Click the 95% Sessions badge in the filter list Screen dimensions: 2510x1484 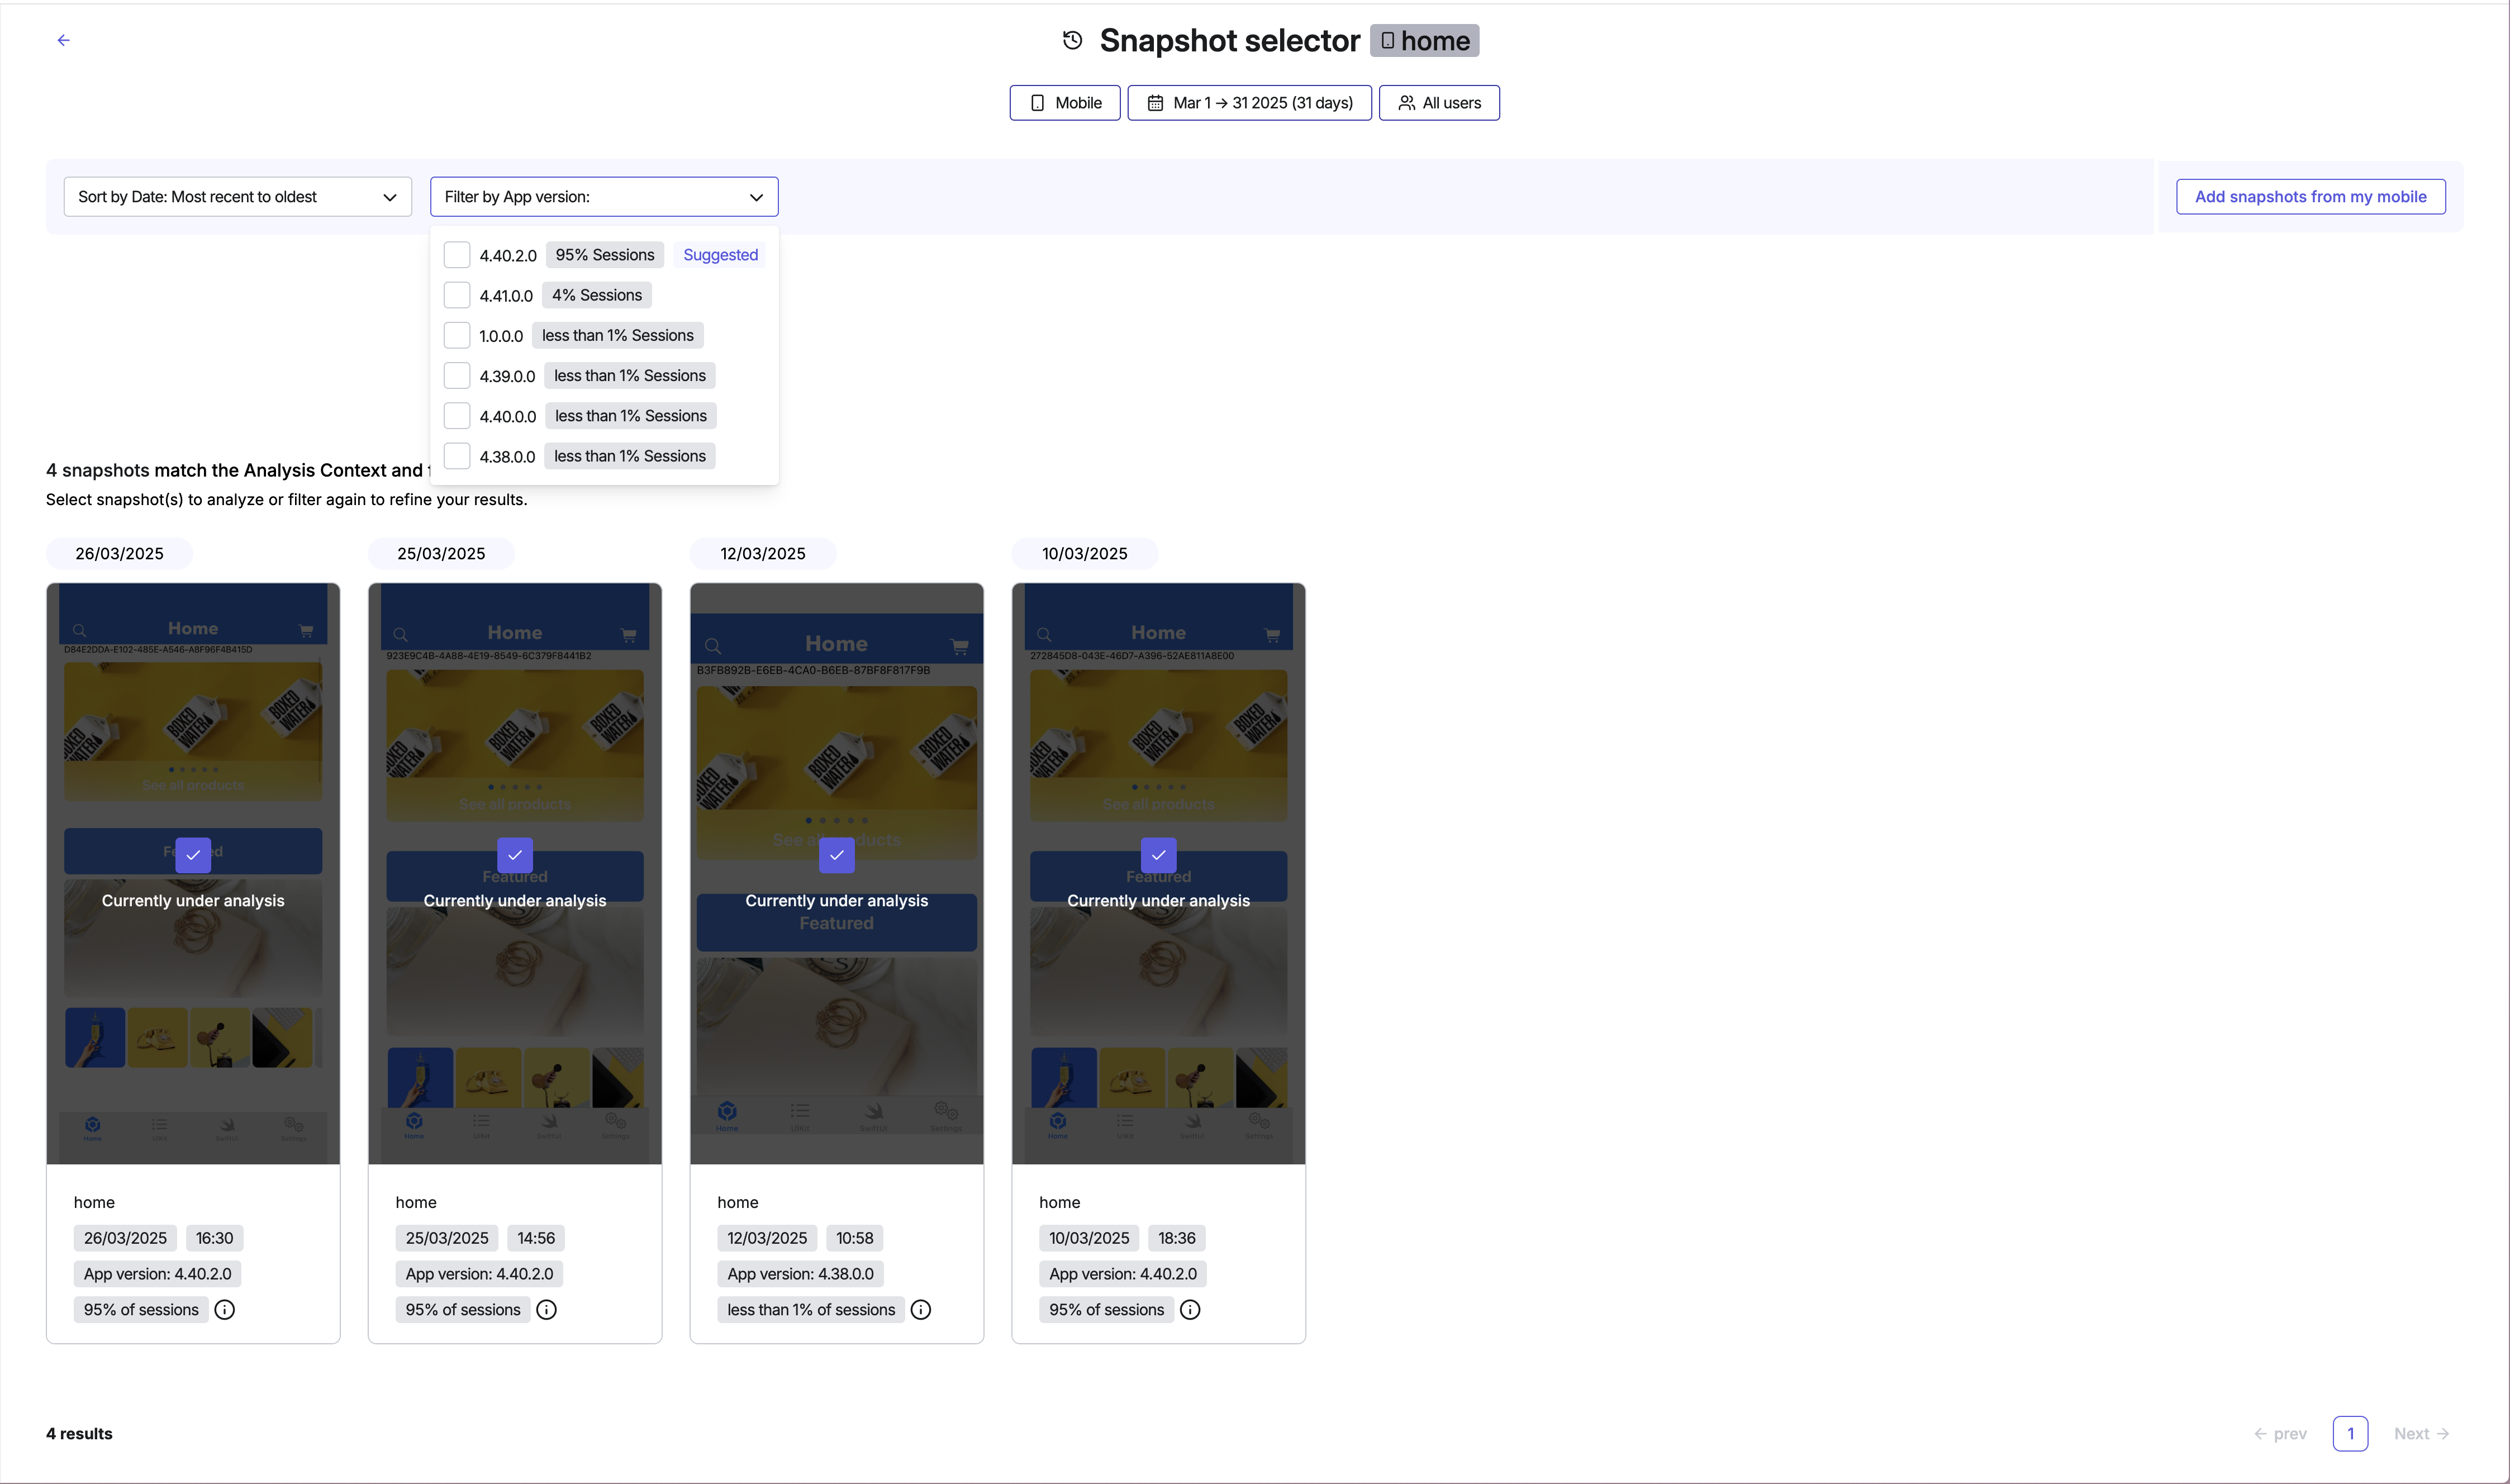pos(605,255)
